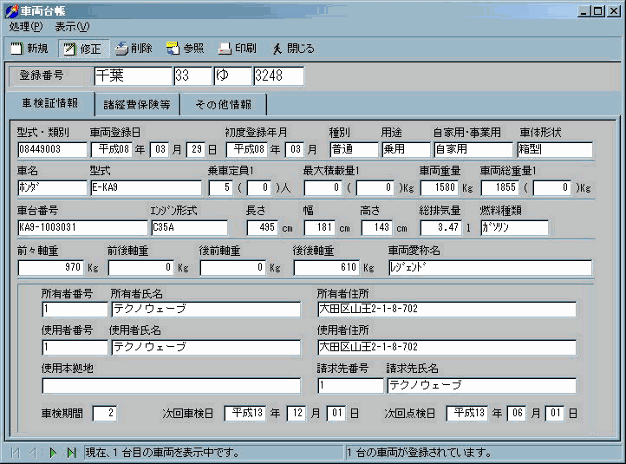Select the 車検証情報 tab

49,103
